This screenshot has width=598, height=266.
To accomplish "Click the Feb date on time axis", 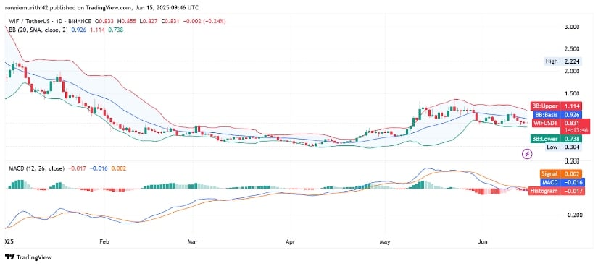I will pos(104,241).
